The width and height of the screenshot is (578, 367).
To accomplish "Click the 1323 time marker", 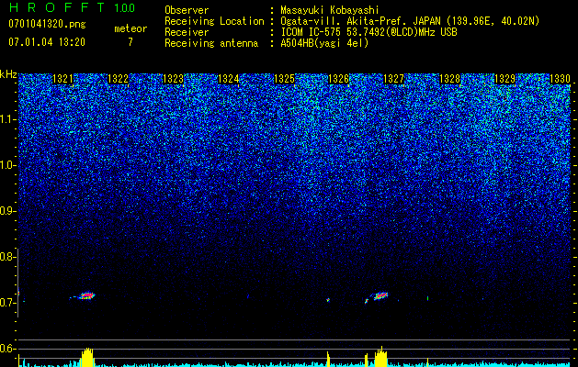I will coord(174,79).
